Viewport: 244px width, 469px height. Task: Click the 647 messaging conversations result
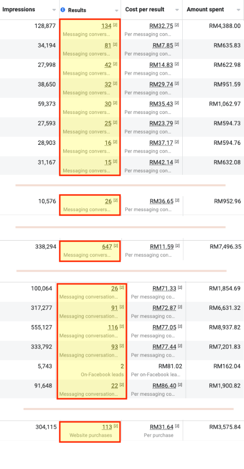tap(107, 247)
